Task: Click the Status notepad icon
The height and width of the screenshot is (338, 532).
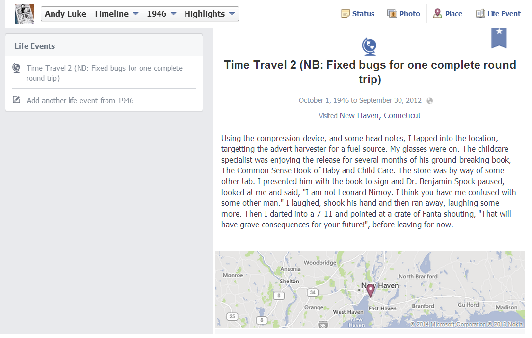Action: (x=346, y=14)
